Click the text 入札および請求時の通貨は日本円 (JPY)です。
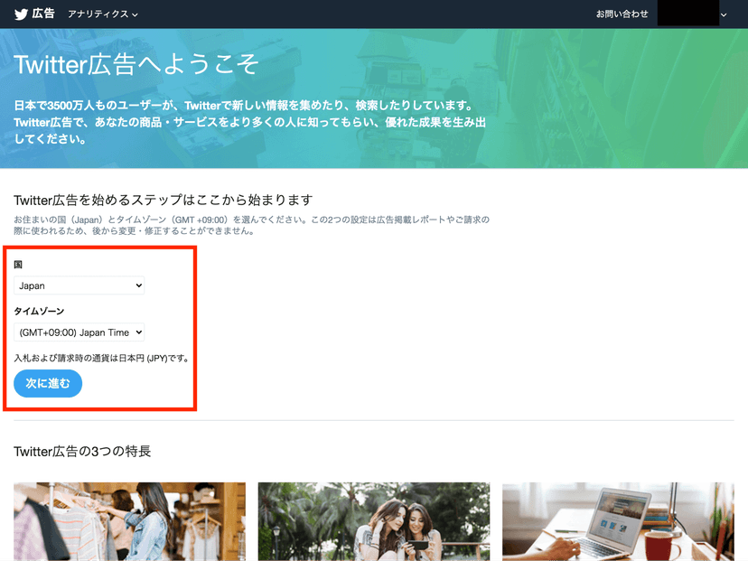748x561 pixels. tap(101, 358)
